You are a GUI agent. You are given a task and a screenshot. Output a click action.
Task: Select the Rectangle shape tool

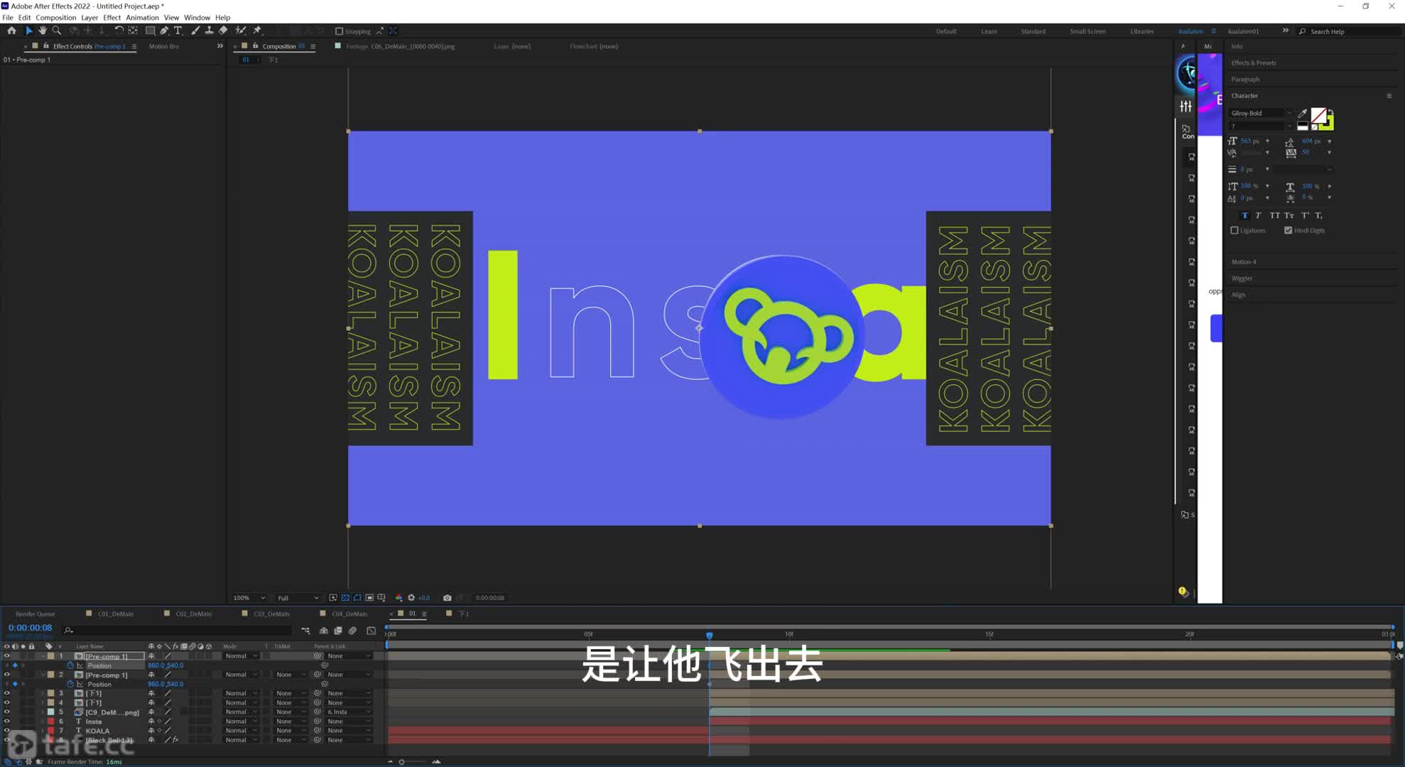click(x=150, y=31)
